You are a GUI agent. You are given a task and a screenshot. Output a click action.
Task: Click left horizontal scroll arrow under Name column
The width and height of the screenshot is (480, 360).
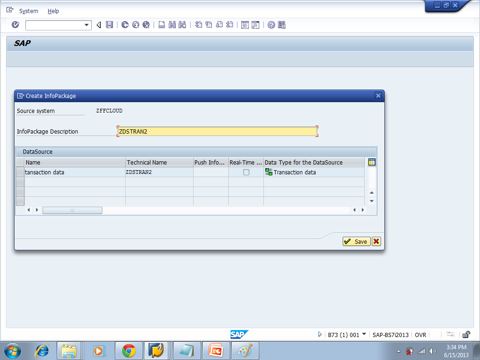29,210
